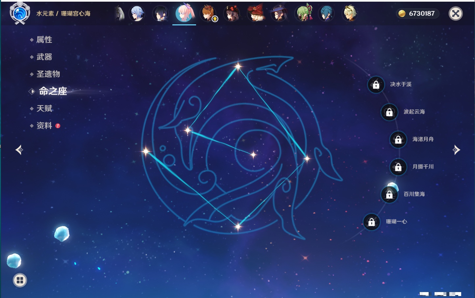Select the pink-haired Kokomi avatar

click(x=184, y=13)
